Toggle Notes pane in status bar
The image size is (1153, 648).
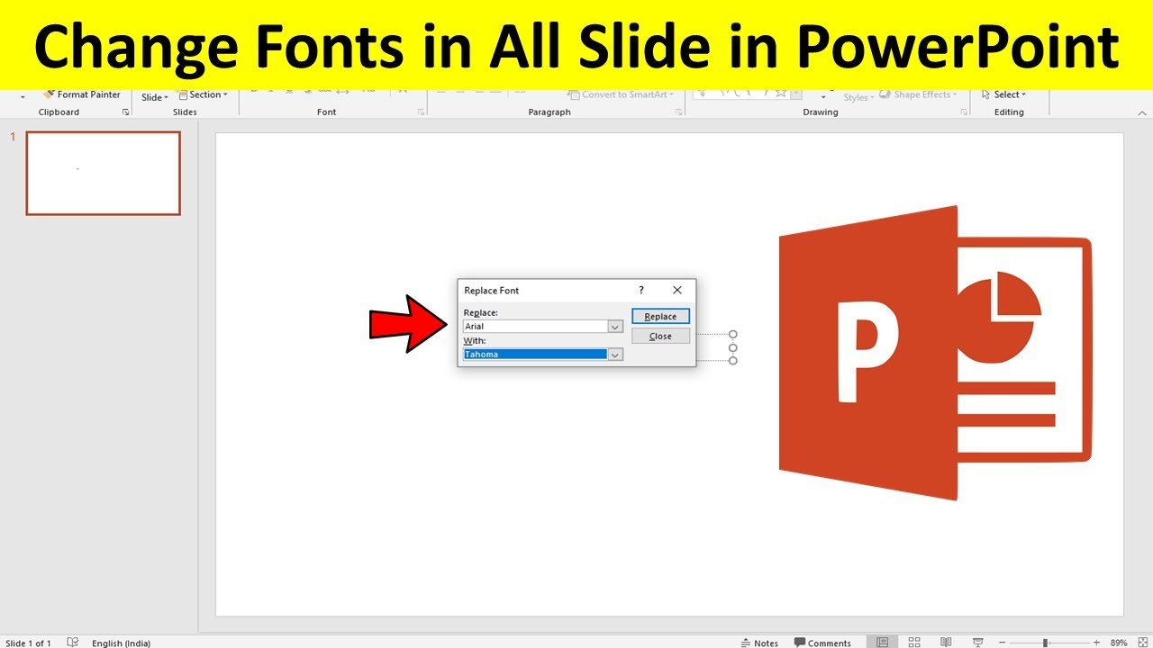pyautogui.click(x=760, y=643)
